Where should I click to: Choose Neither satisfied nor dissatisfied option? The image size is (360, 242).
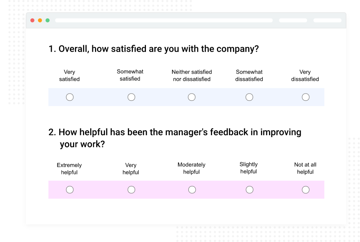tap(192, 97)
